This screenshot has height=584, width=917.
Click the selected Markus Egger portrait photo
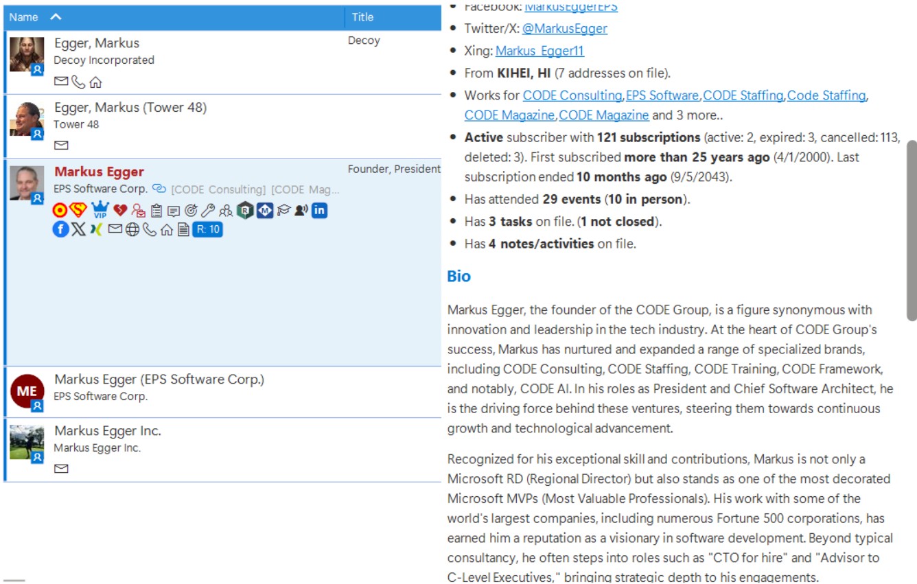point(27,184)
